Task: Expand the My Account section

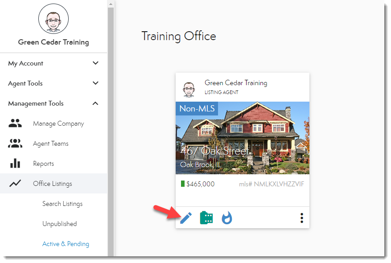Action: (x=54, y=63)
